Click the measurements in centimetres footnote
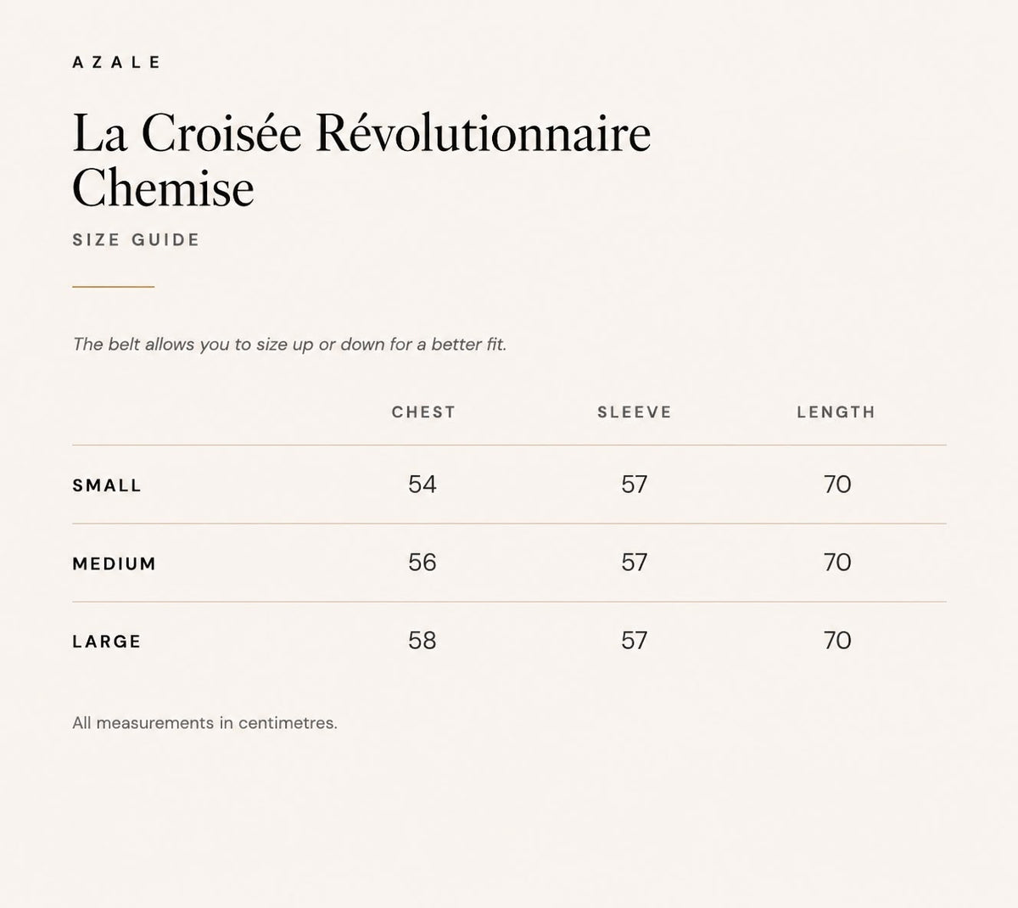Image resolution: width=1018 pixels, height=908 pixels. (x=204, y=723)
